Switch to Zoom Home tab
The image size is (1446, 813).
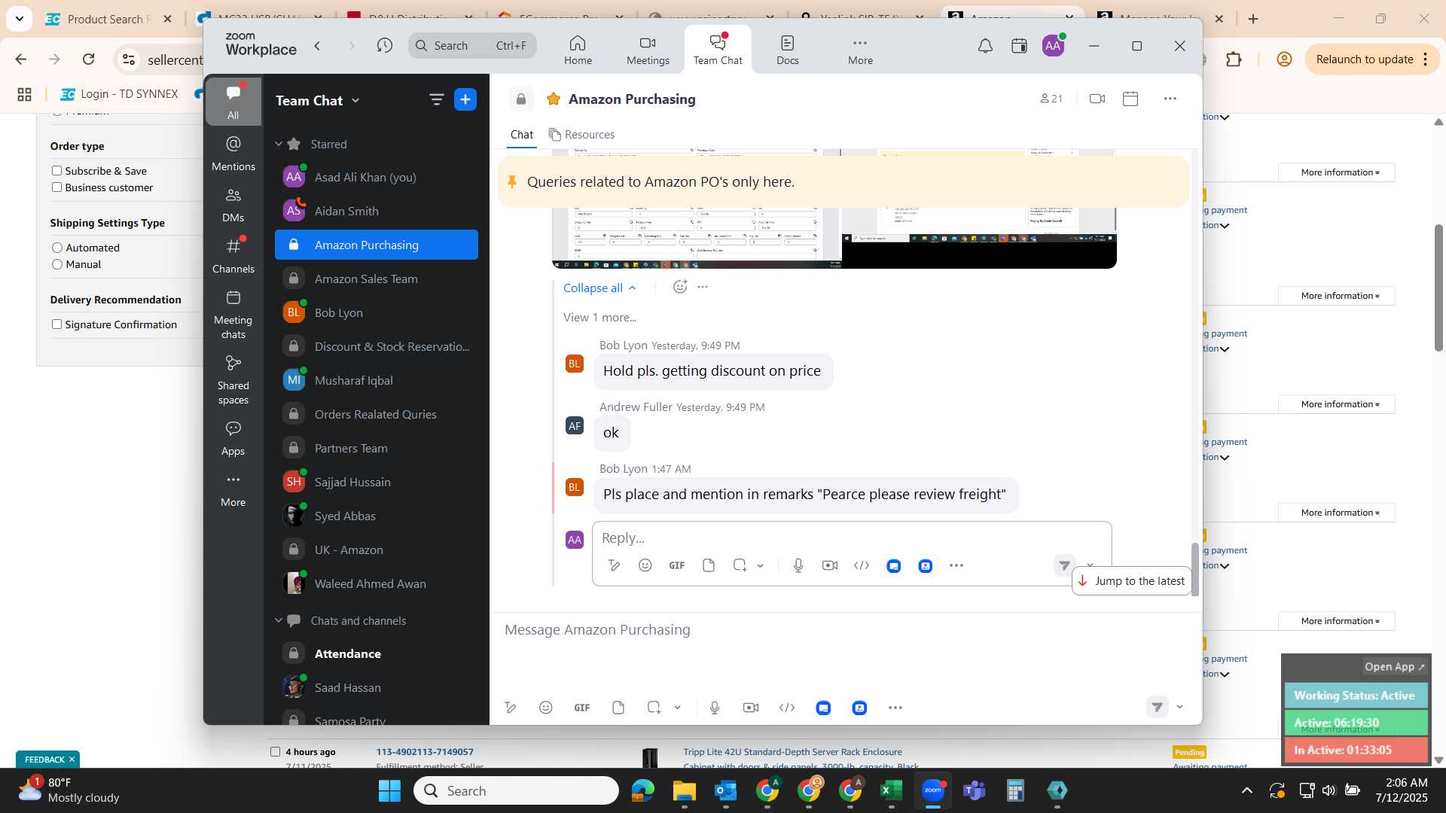point(578,50)
